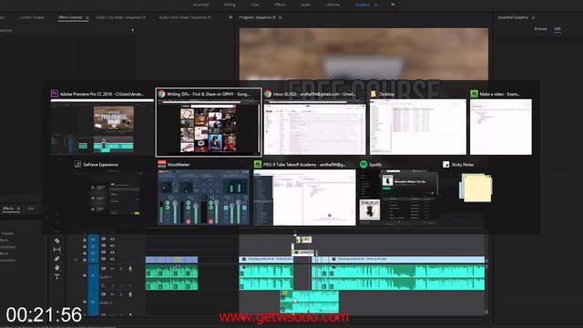Select the Sticky Notes window thumbnail
Image resolution: width=583 pixels, height=328 pixels.
coord(476,189)
